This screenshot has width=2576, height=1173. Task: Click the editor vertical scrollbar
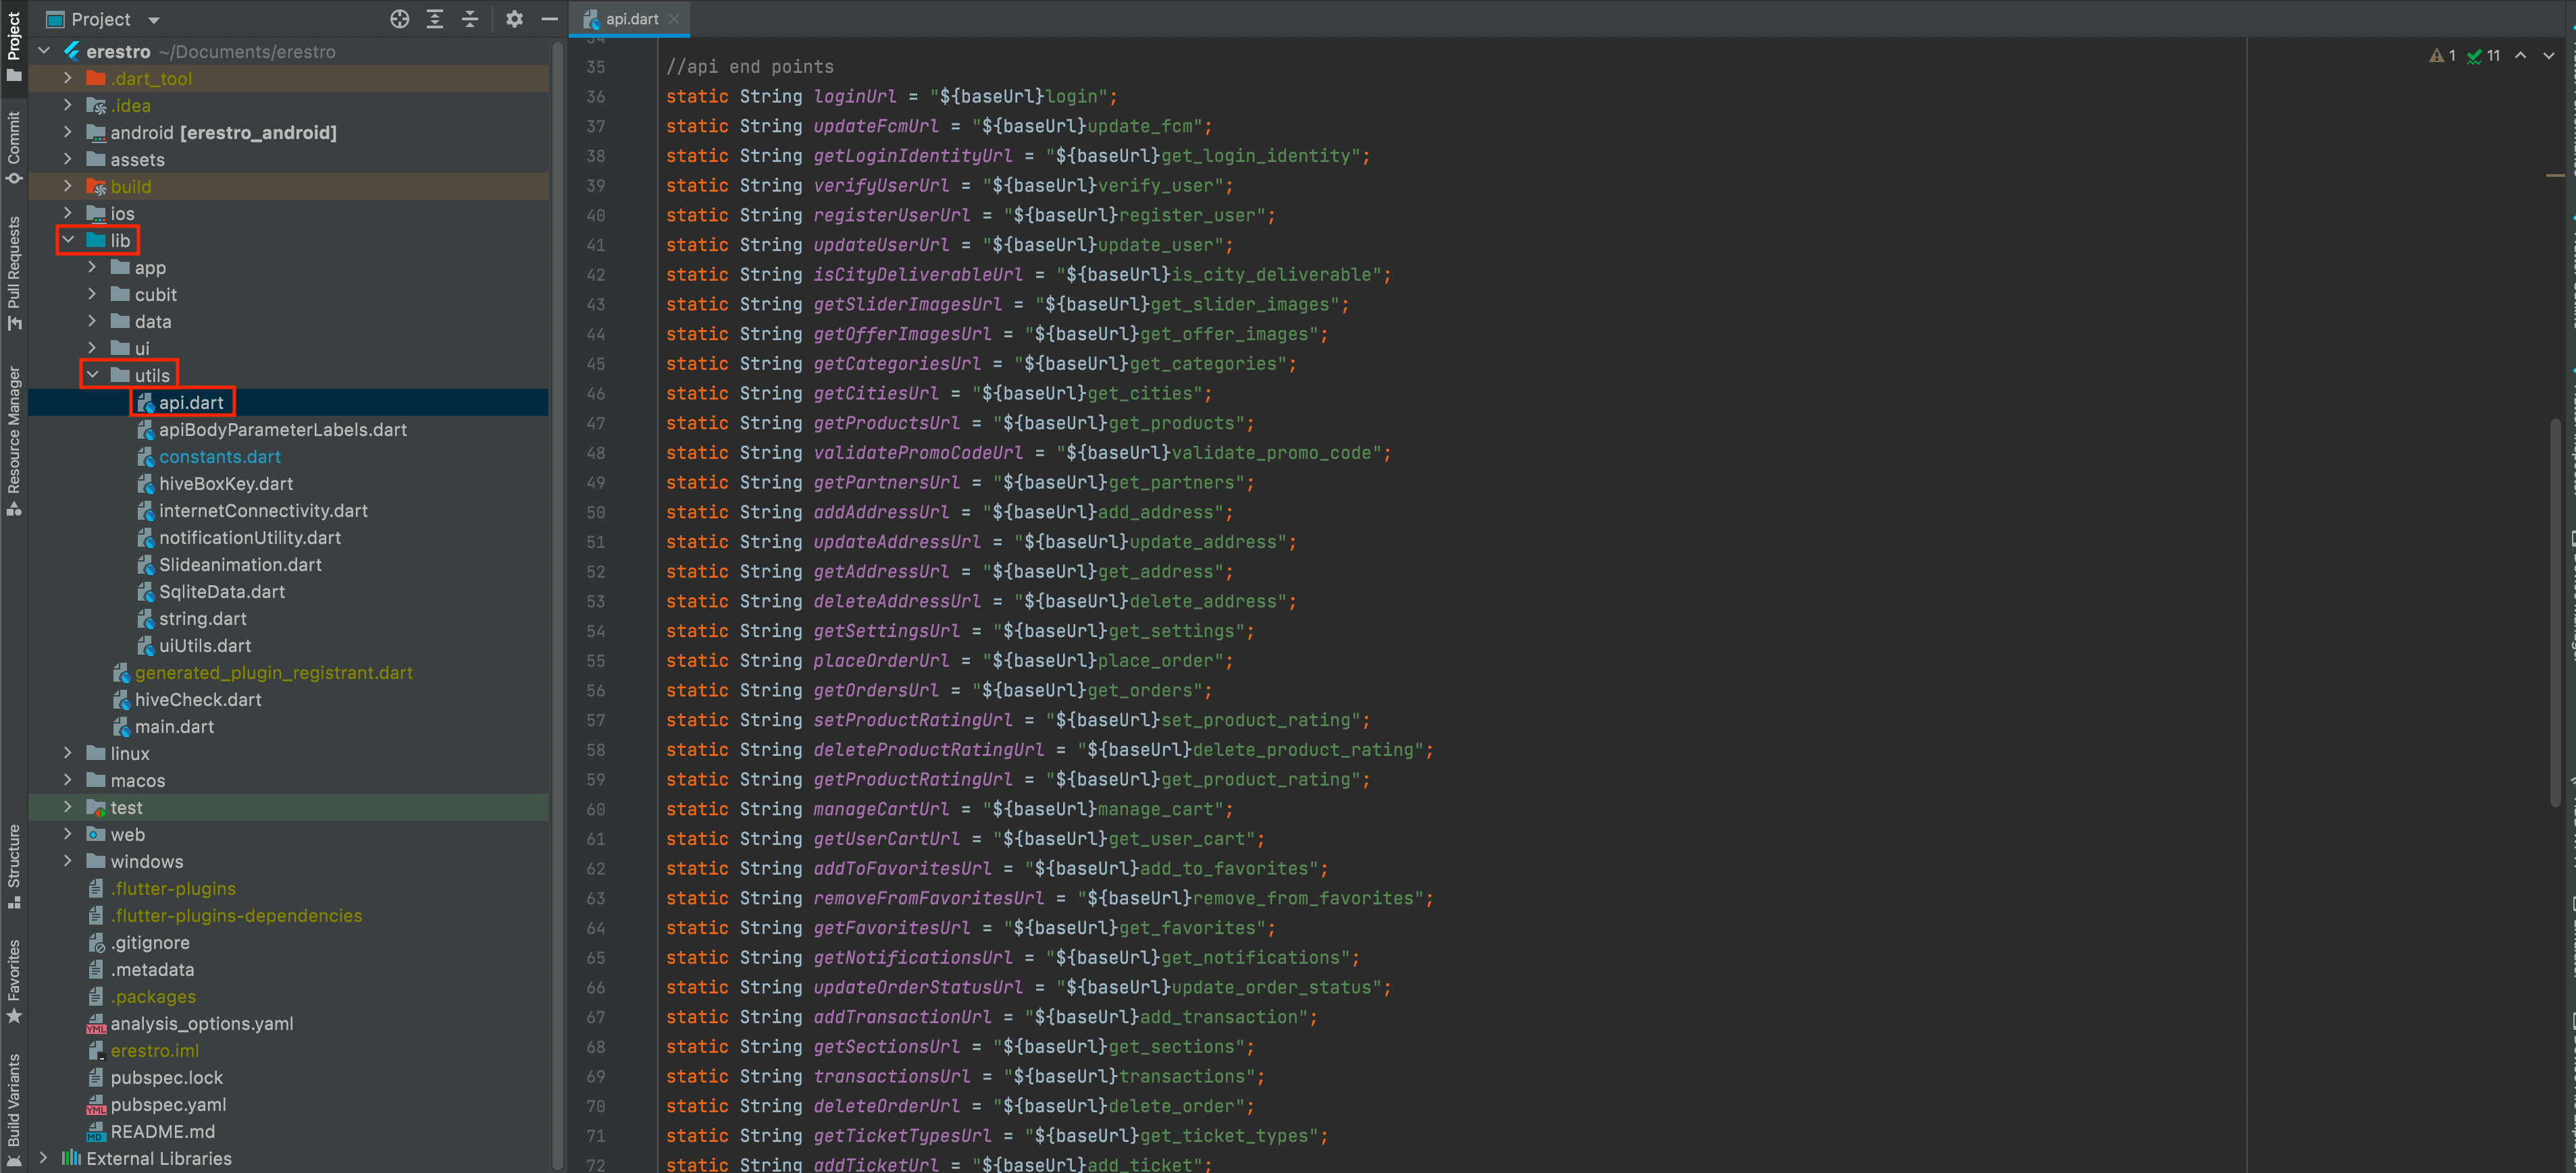[x=2555, y=611]
